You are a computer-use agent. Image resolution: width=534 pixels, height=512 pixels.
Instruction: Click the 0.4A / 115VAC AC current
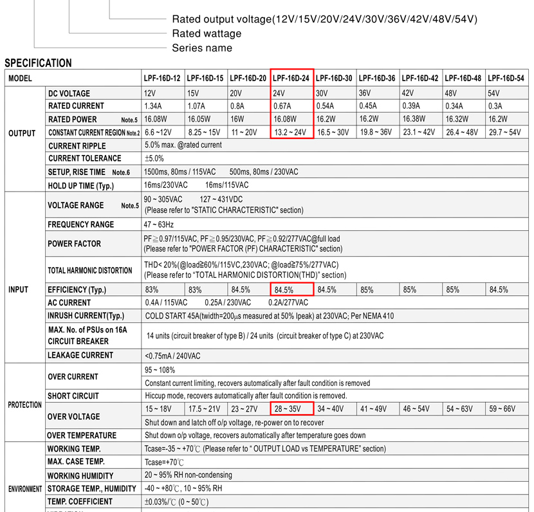pyautogui.click(x=166, y=303)
